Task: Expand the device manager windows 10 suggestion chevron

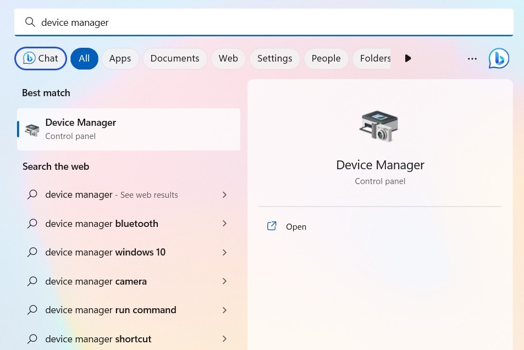Action: pos(224,252)
